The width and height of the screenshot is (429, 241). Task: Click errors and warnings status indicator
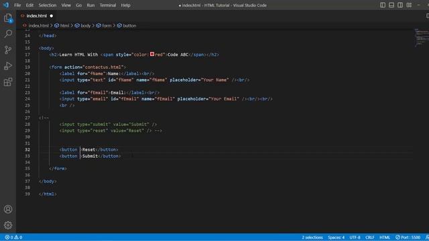click(13, 238)
